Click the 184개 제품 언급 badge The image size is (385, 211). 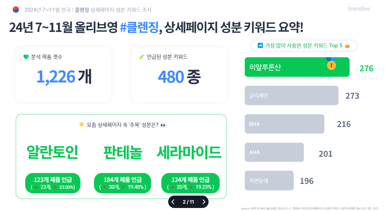pyautogui.click(x=123, y=183)
